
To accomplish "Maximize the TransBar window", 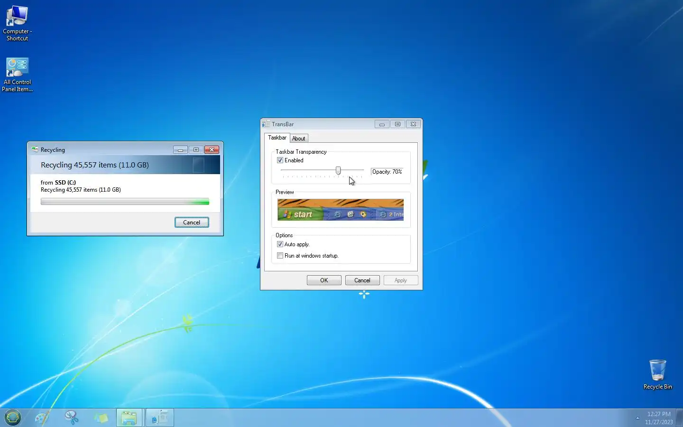I will click(x=397, y=124).
